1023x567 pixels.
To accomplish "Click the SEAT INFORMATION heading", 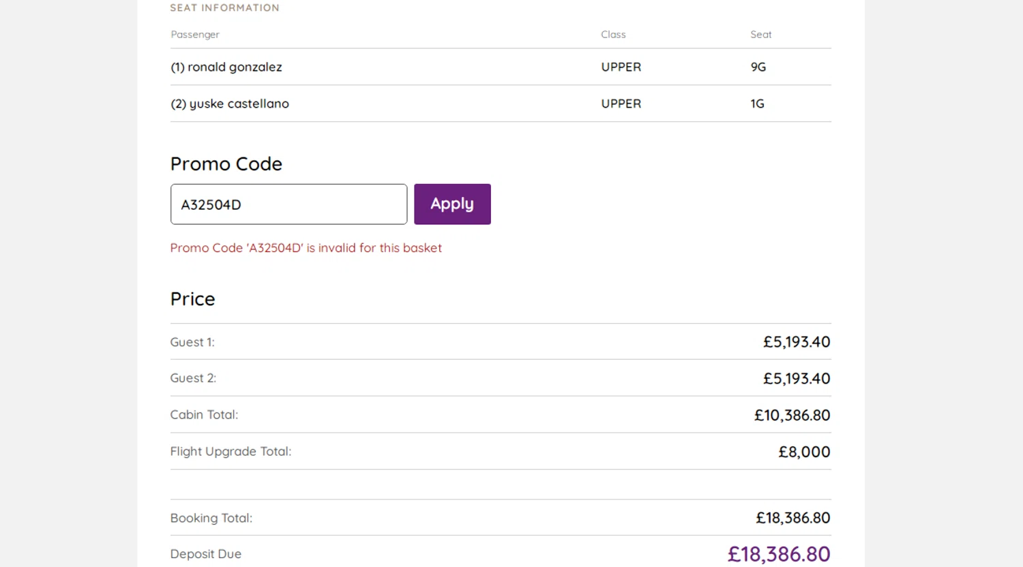I will pyautogui.click(x=225, y=7).
